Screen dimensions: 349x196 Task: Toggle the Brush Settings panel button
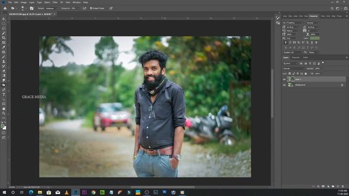(32, 8)
